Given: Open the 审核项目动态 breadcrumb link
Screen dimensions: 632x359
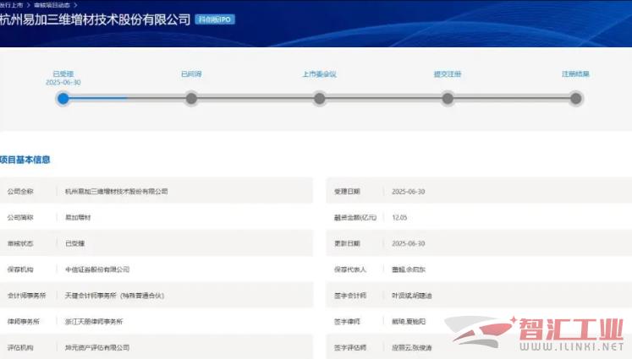Looking at the screenshot, I should pyautogui.click(x=52, y=5).
